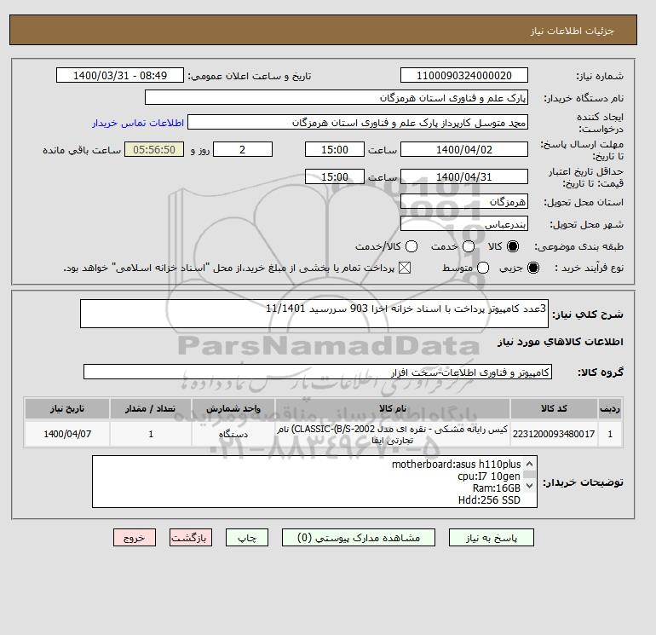The image size is (656, 635).
Task: Click the cpu:I7 10gen line
Action: pos(489,476)
